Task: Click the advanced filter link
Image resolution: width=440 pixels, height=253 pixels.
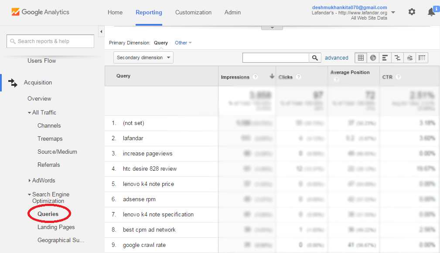Action: [x=337, y=58]
